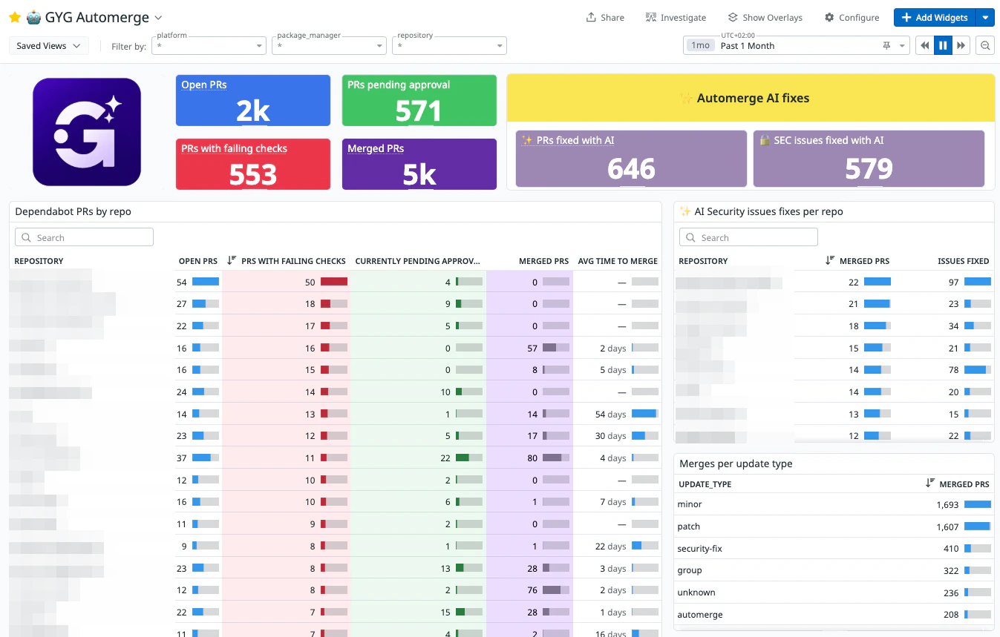Focus the Dependabot PRs by repo search field
This screenshot has height=637, width=1000.
[84, 237]
